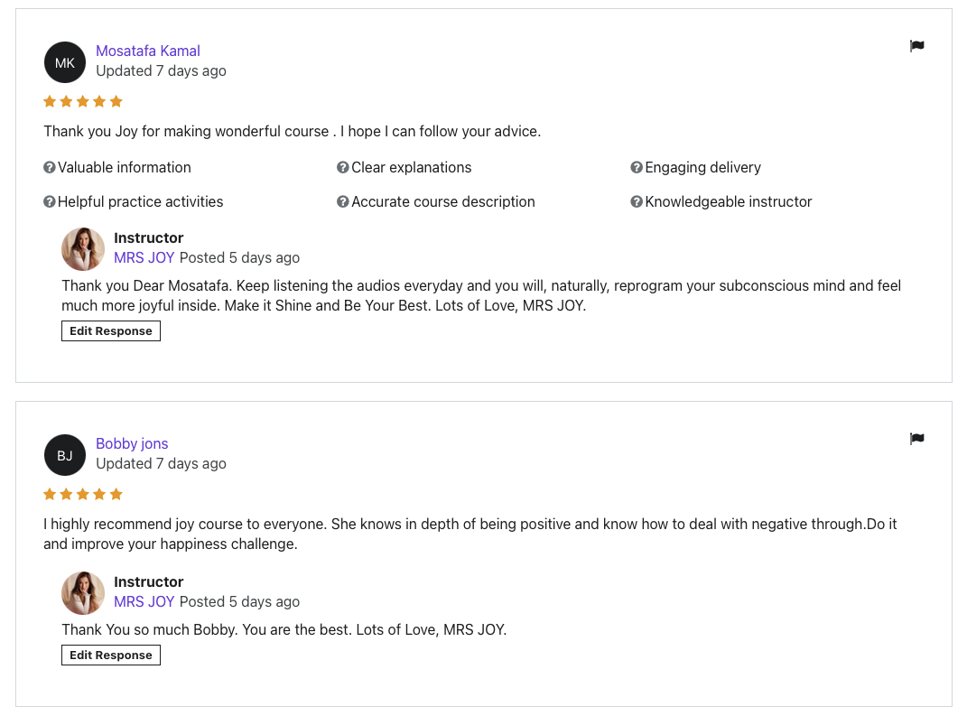Click the question icon beside Clear explanations
Screen dimensions: 967x716
[x=343, y=167]
